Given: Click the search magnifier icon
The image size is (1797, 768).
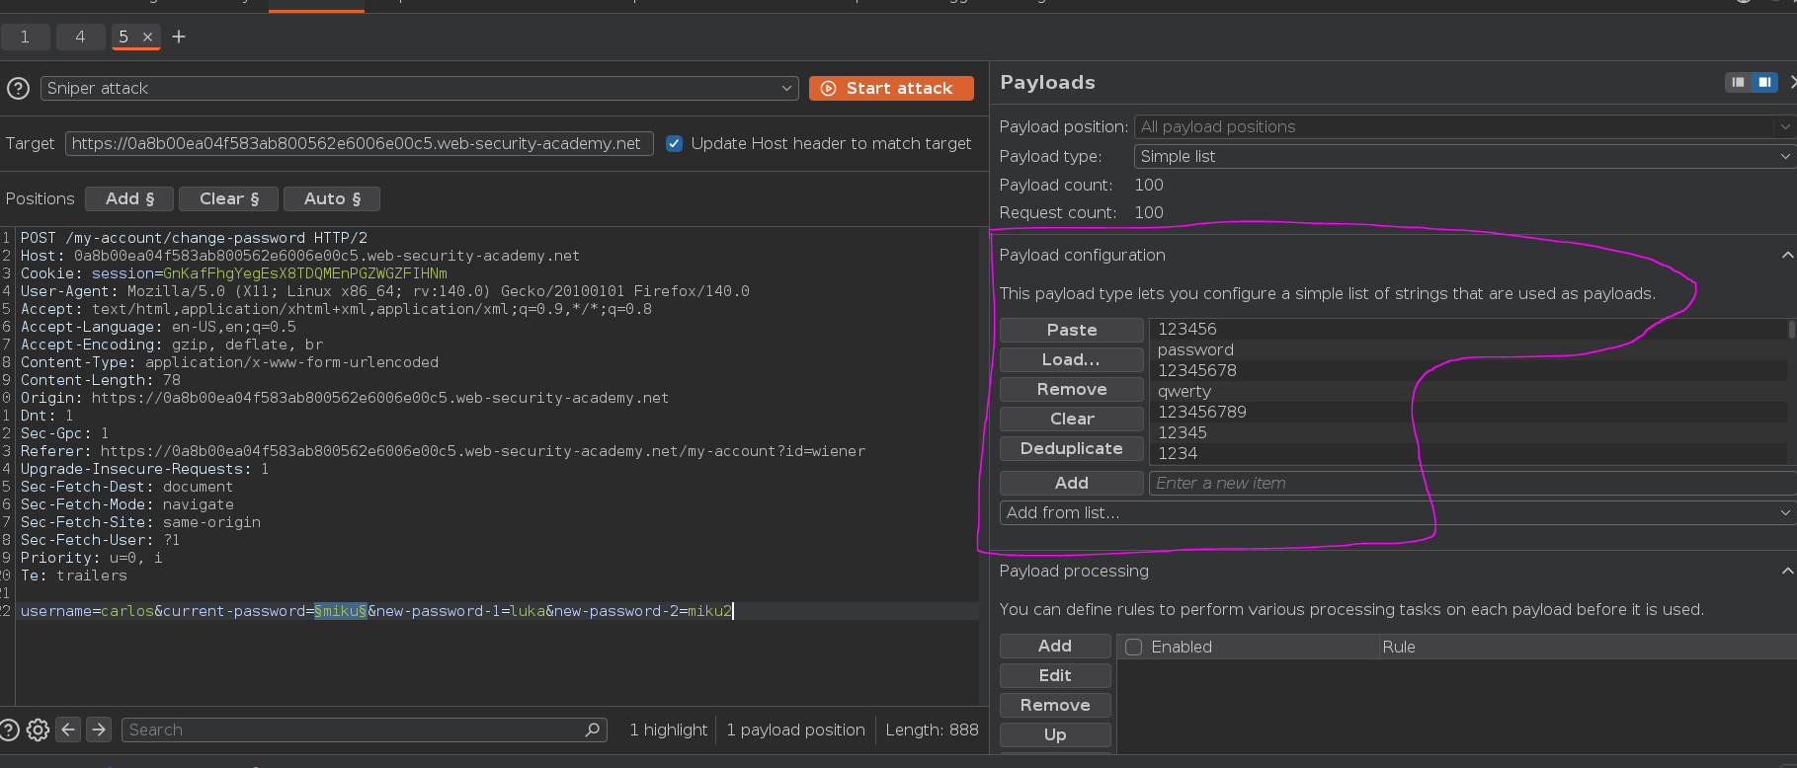Looking at the screenshot, I should pos(592,730).
